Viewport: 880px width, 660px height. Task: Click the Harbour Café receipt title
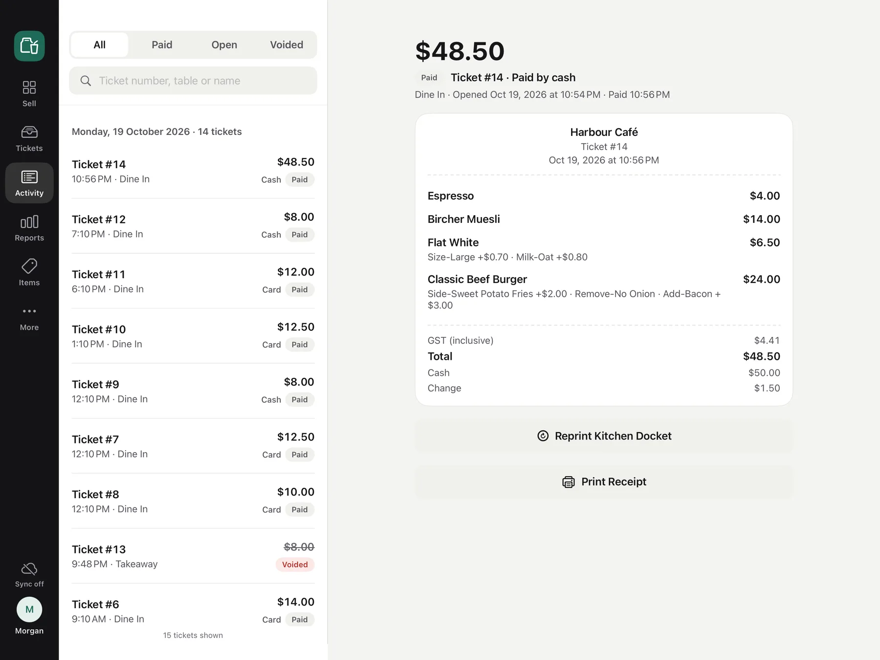click(x=604, y=132)
